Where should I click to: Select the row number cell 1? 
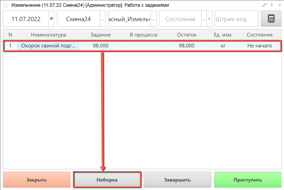point(10,46)
